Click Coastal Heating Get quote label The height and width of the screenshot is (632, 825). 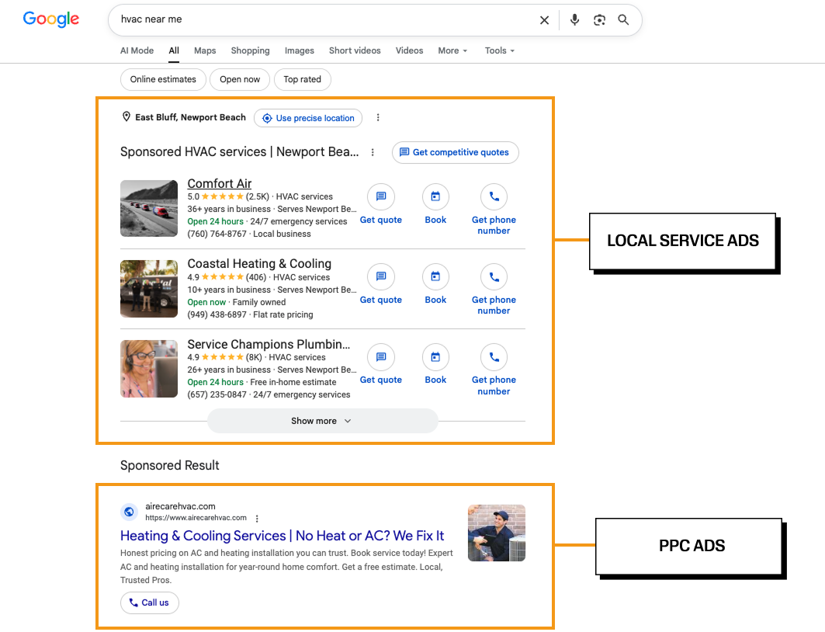tap(381, 300)
